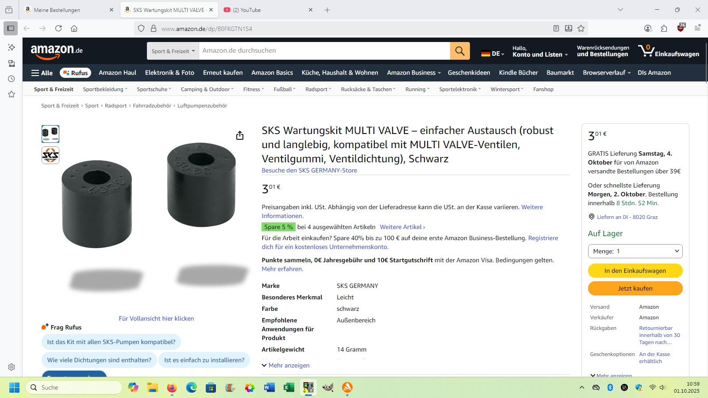The image size is (708, 398).
Task: Click the share icon above product image
Action: point(240,135)
